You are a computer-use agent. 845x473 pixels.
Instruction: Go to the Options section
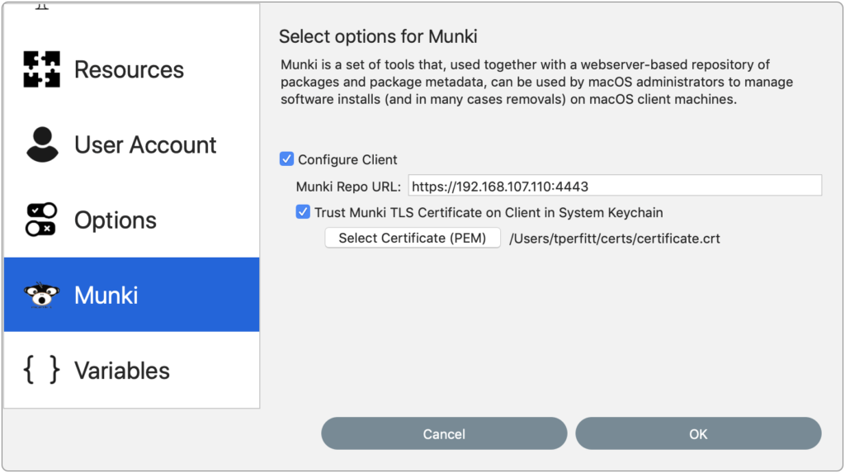pyautogui.click(x=131, y=220)
